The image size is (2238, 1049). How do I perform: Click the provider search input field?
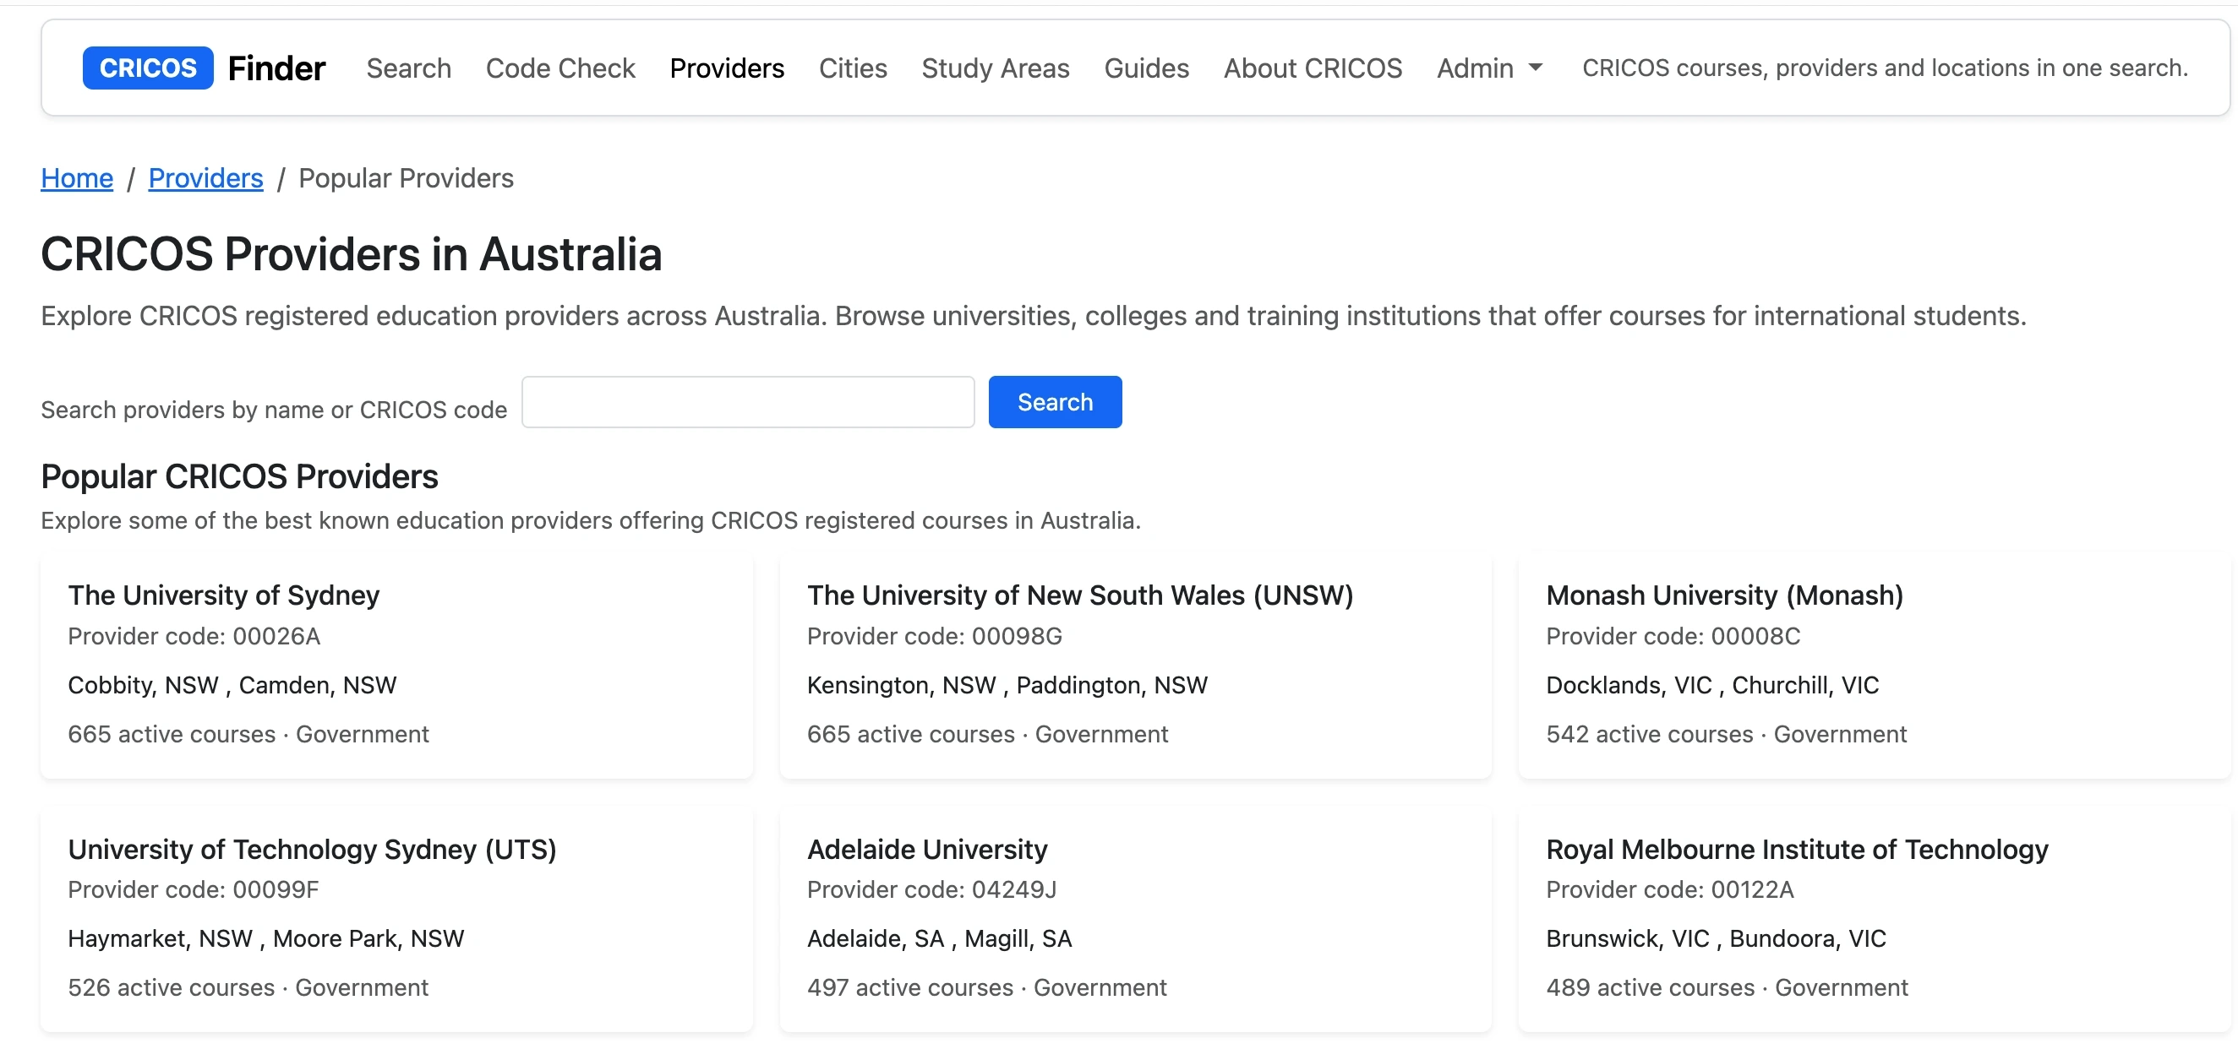click(x=748, y=402)
